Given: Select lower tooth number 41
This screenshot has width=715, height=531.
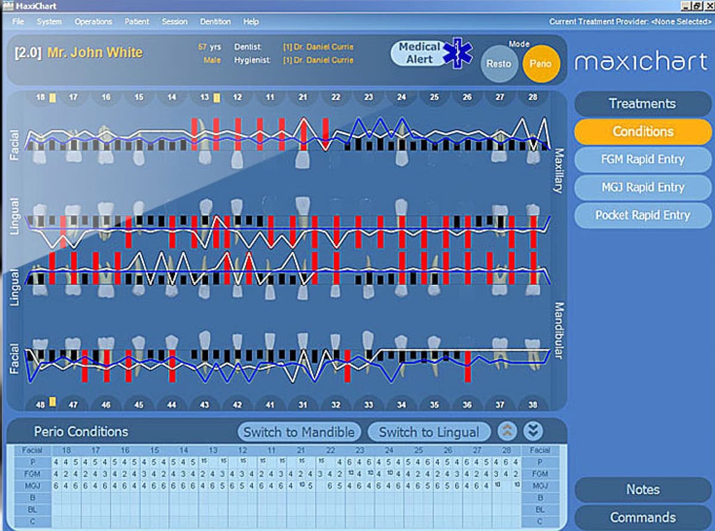Looking at the screenshot, I should [270, 405].
